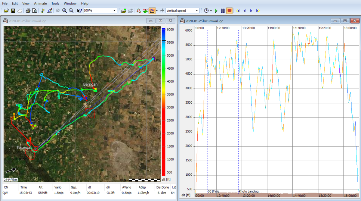The width and height of the screenshot is (361, 201).
Task: Toggle the barogram graph view button
Action: [x=152, y=11]
